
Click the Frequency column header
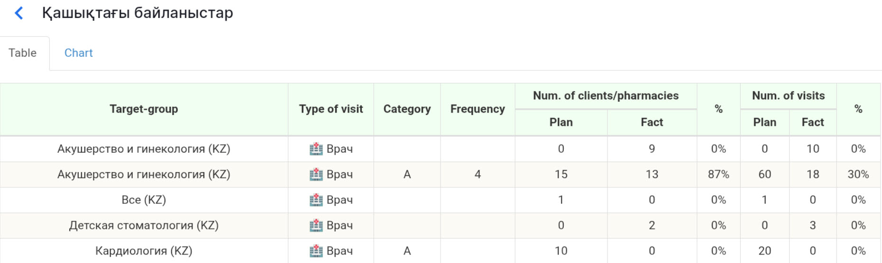pyautogui.click(x=478, y=109)
